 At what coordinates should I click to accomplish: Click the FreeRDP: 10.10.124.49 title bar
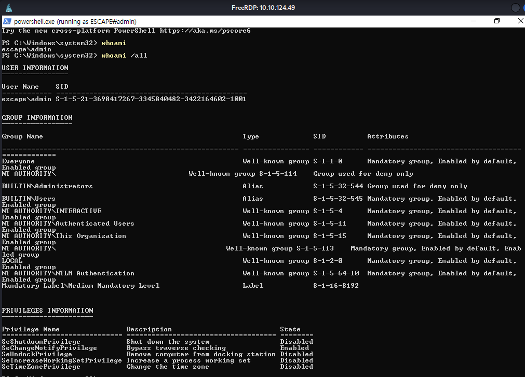pyautogui.click(x=262, y=8)
